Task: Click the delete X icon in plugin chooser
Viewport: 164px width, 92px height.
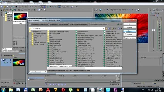Action: coord(116,29)
